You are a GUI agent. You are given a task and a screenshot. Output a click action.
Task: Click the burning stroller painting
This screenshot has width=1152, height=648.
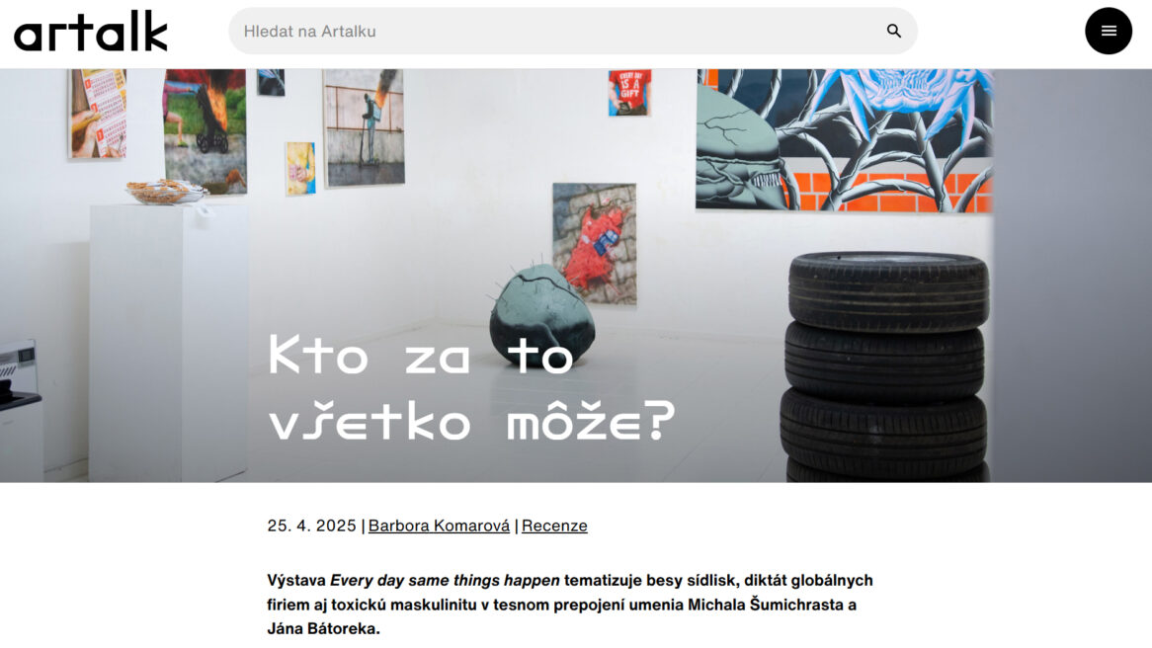tap(205, 130)
